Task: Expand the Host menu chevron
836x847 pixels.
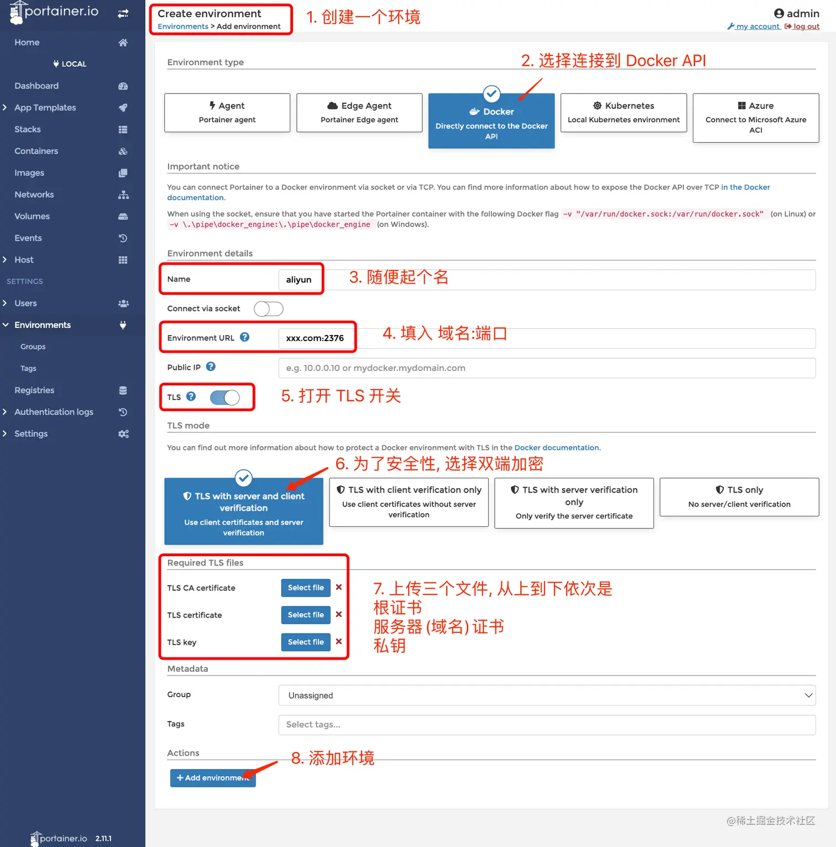Action: tap(5, 260)
